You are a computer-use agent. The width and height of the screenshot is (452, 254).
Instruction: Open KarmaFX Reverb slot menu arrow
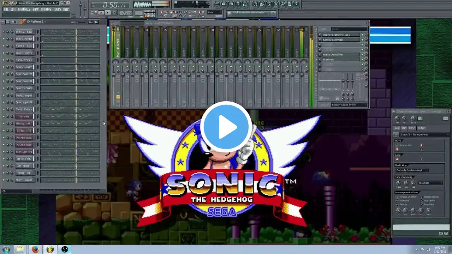[x=320, y=40]
